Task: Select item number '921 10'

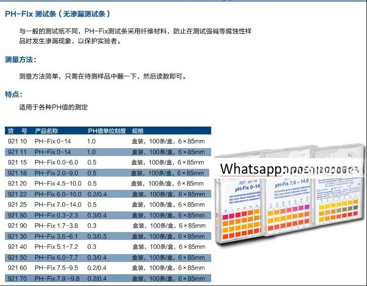Action: (x=17, y=141)
